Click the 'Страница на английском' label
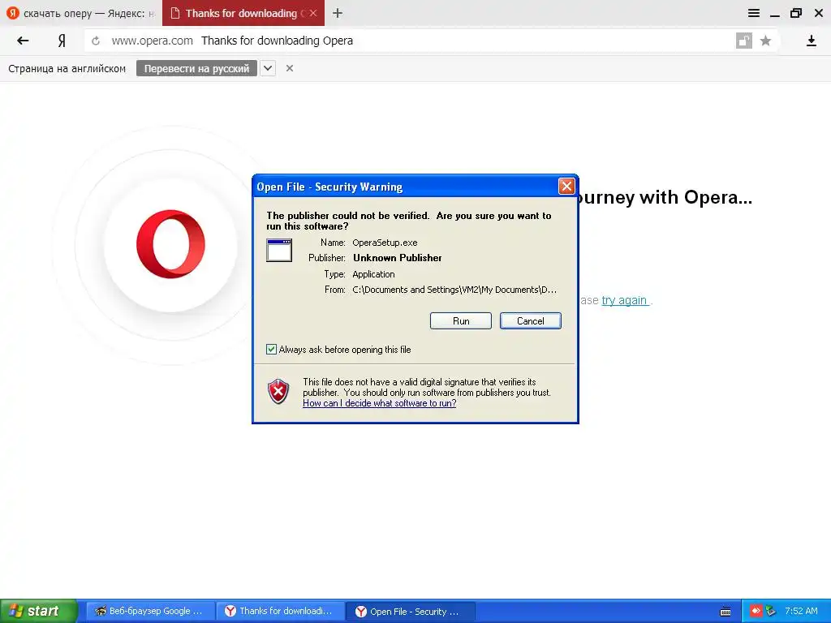 point(67,68)
